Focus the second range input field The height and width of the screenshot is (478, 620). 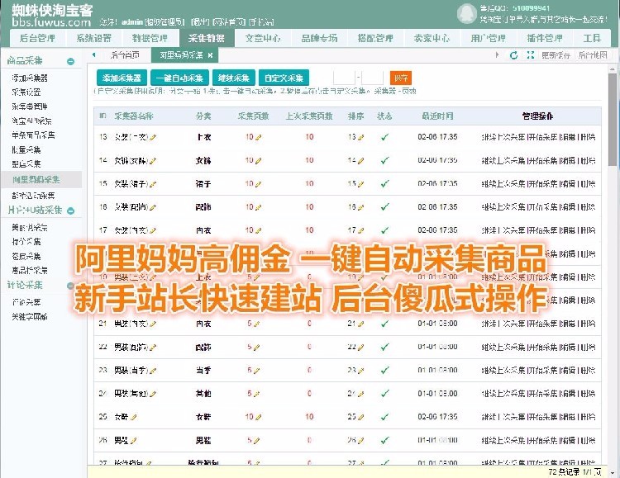(373, 78)
